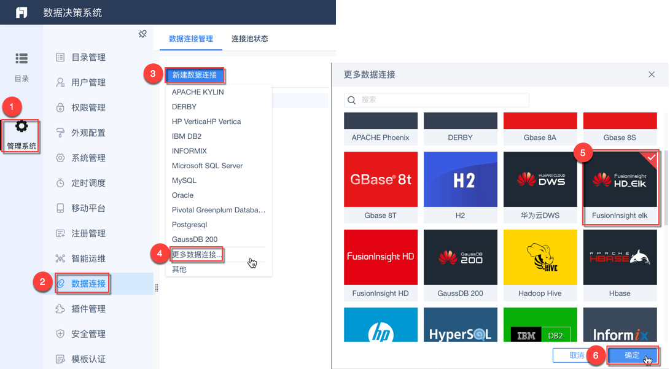Select the Hbase database tile
The width and height of the screenshot is (670, 369).
coord(620,265)
